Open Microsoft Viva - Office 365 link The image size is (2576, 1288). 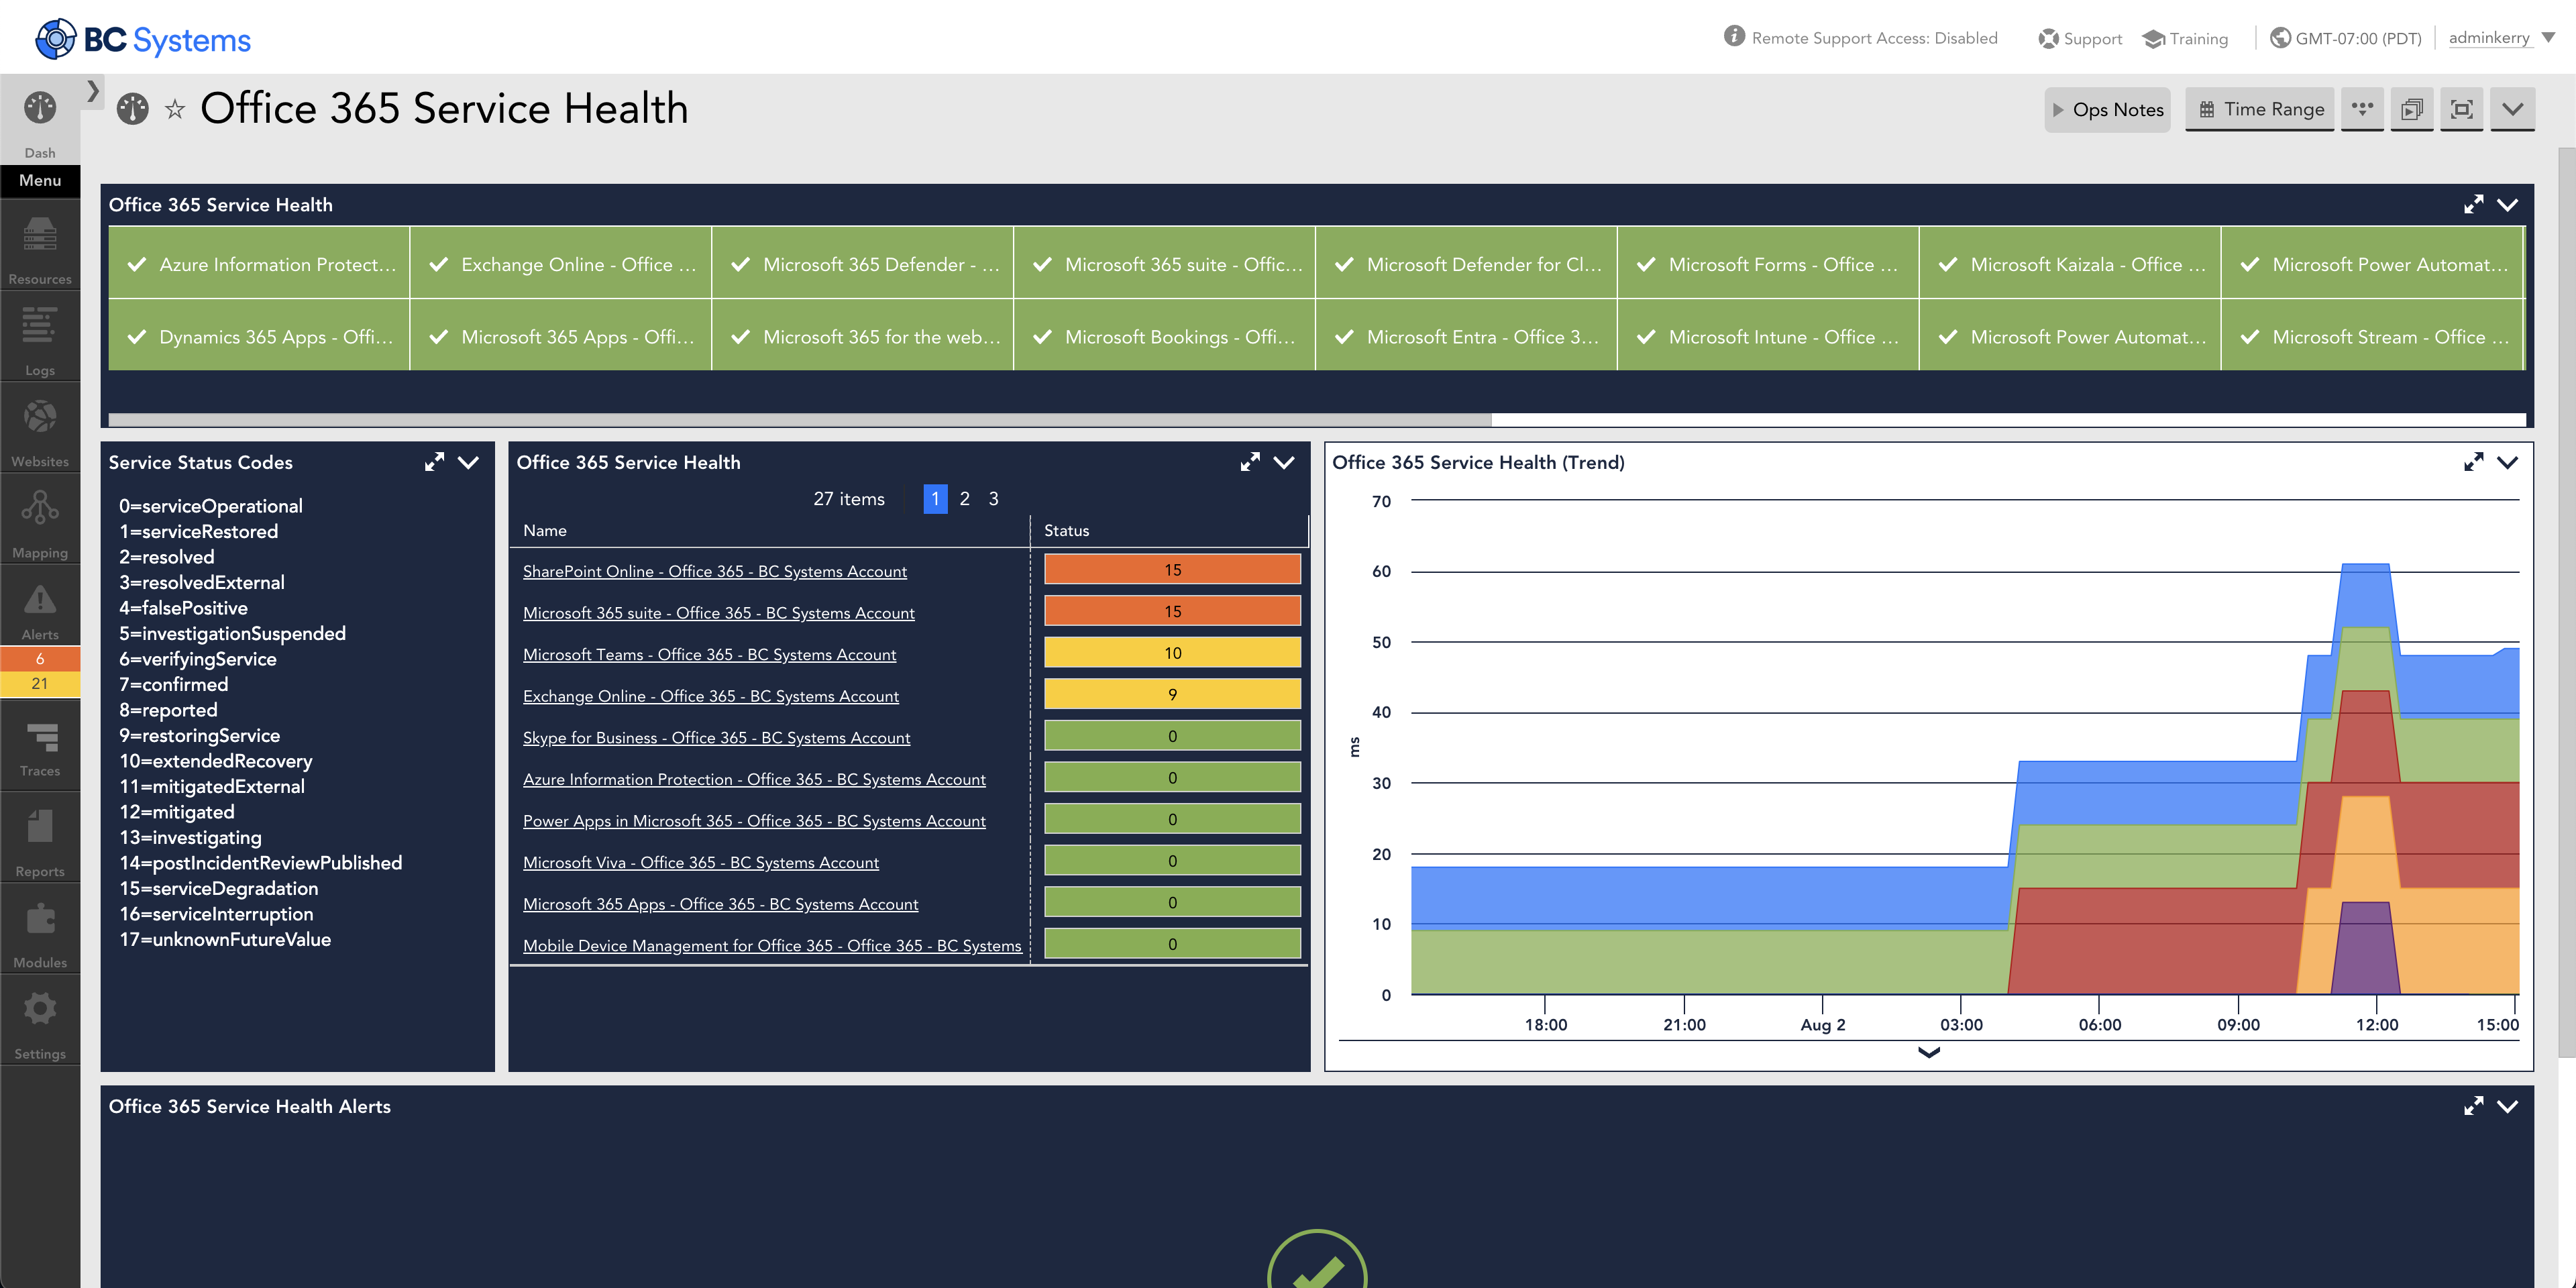pyautogui.click(x=701, y=862)
